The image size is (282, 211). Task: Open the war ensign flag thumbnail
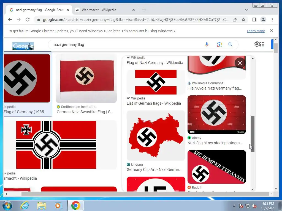tap(56, 145)
